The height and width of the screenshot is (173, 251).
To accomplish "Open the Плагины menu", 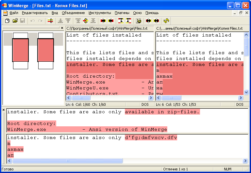I will tap(122, 13).
